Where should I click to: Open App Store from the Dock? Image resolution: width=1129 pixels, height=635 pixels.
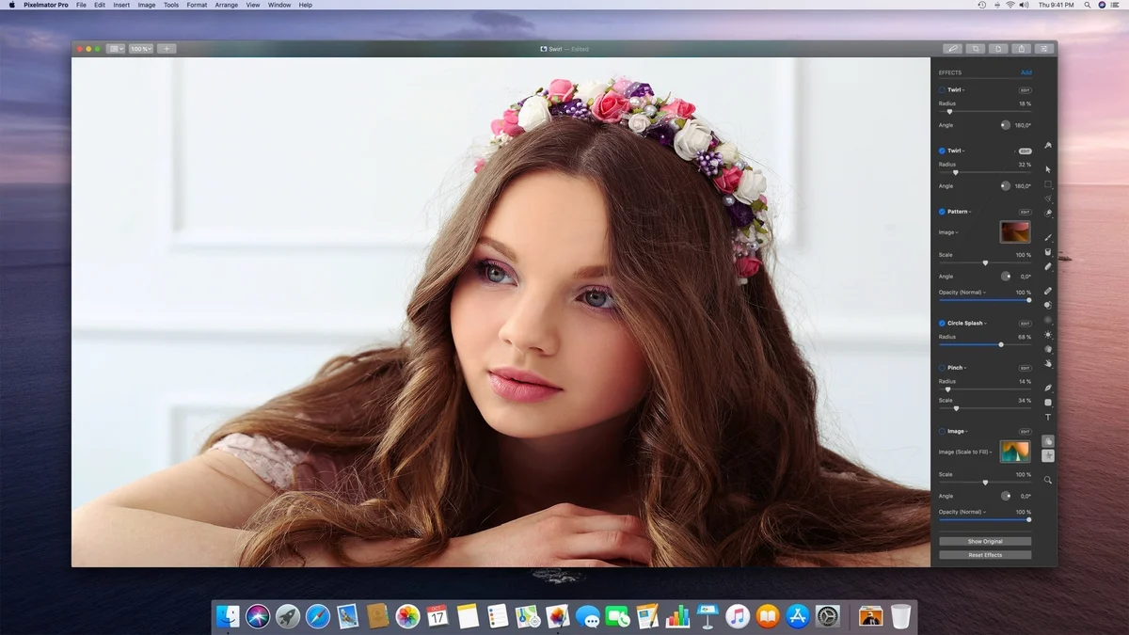798,616
